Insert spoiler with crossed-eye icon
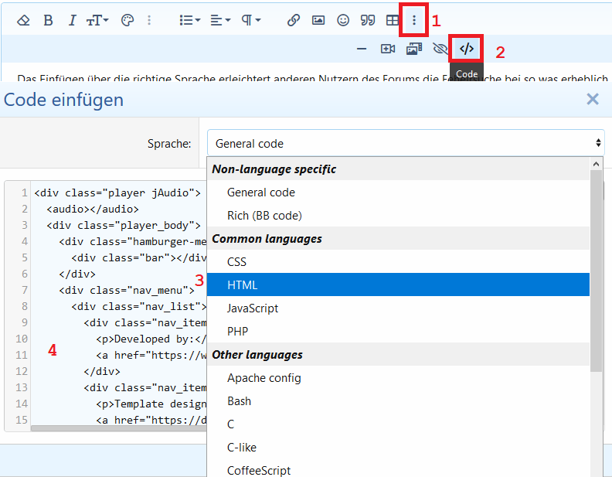Viewport: 612px width, 477px height. coord(440,49)
